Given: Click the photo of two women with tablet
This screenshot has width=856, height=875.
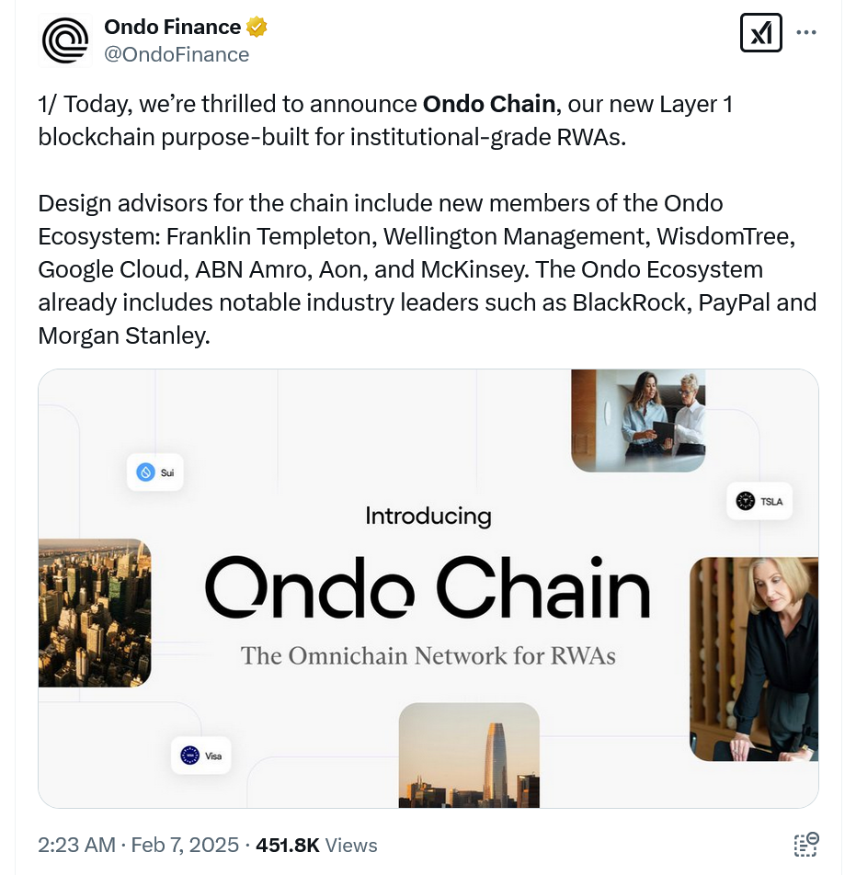Looking at the screenshot, I should 638,421.
